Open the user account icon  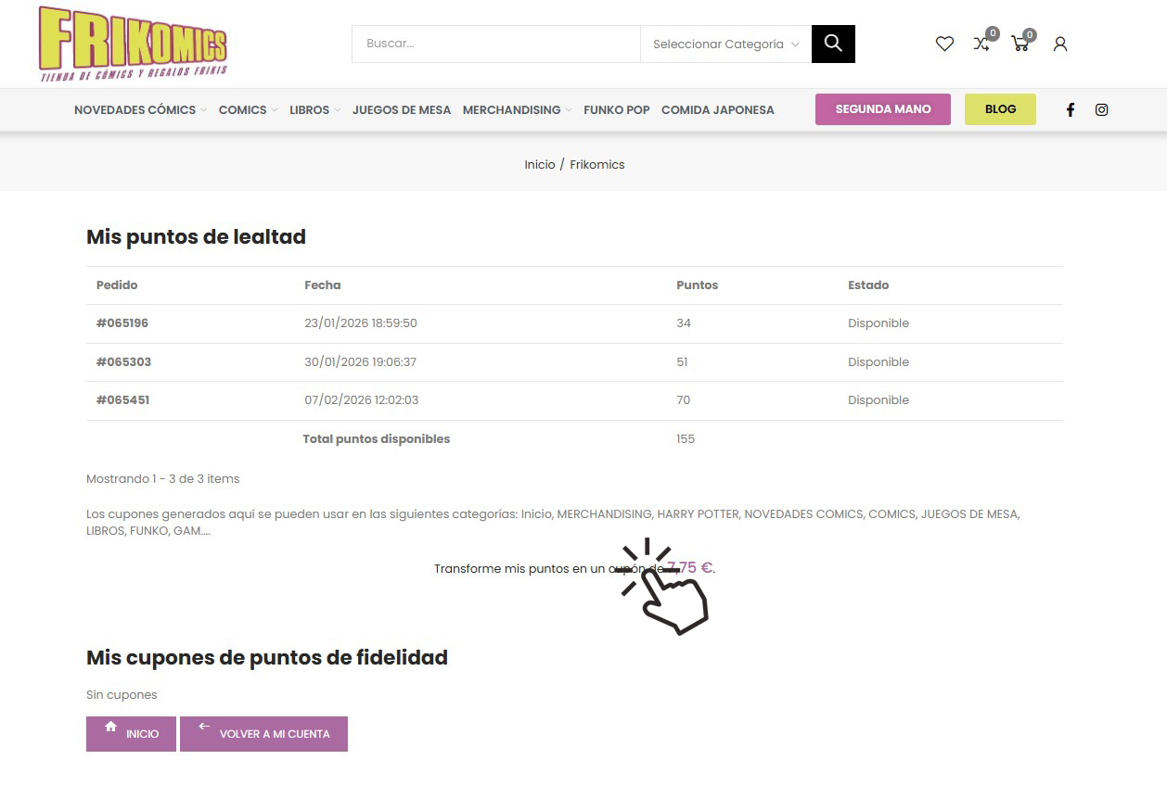click(x=1060, y=44)
